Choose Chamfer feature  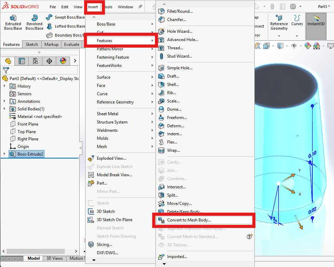[x=205, y=20]
